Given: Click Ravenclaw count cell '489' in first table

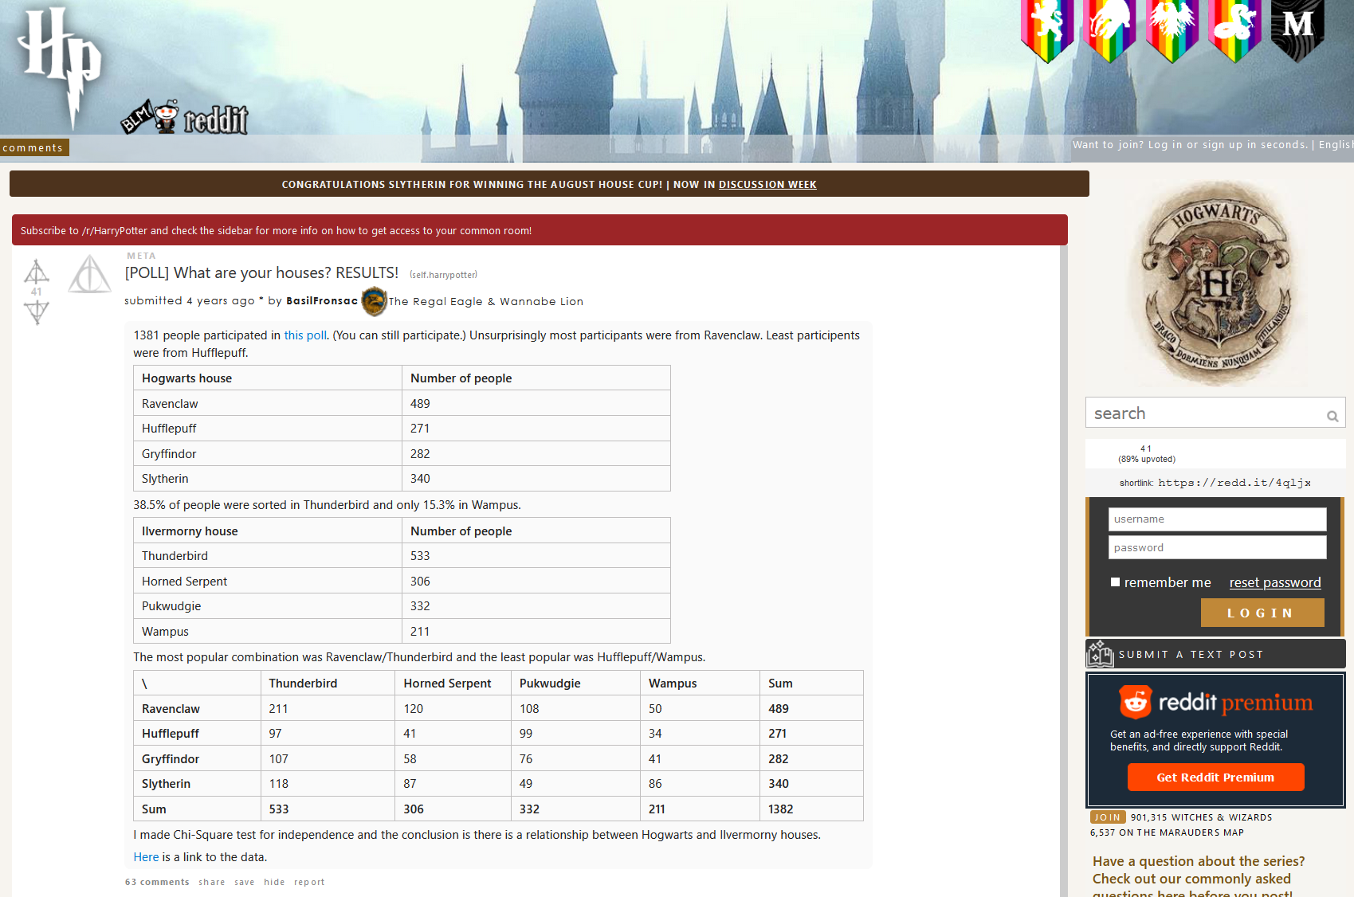Looking at the screenshot, I should click(x=536, y=404).
